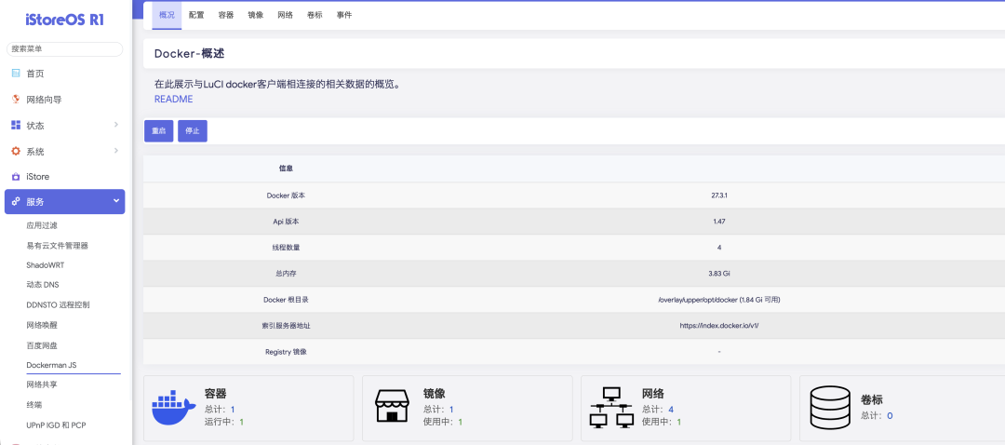Image resolution: width=1005 pixels, height=445 pixels.
Task: Open 应用过滤 in services menu
Action: (x=42, y=225)
